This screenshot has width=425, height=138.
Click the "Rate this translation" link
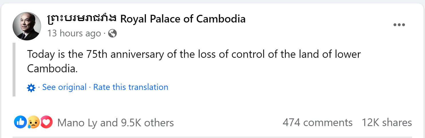[x=131, y=87]
